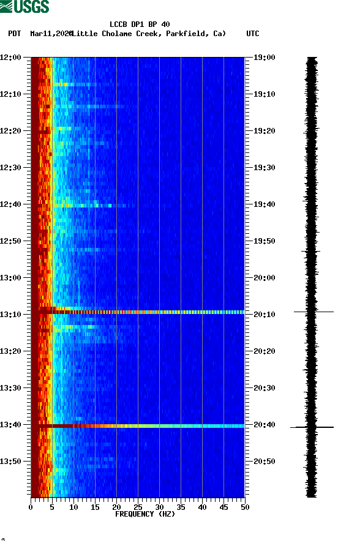Click the '0' frequency axis label
The image size is (338, 546).
point(31,507)
